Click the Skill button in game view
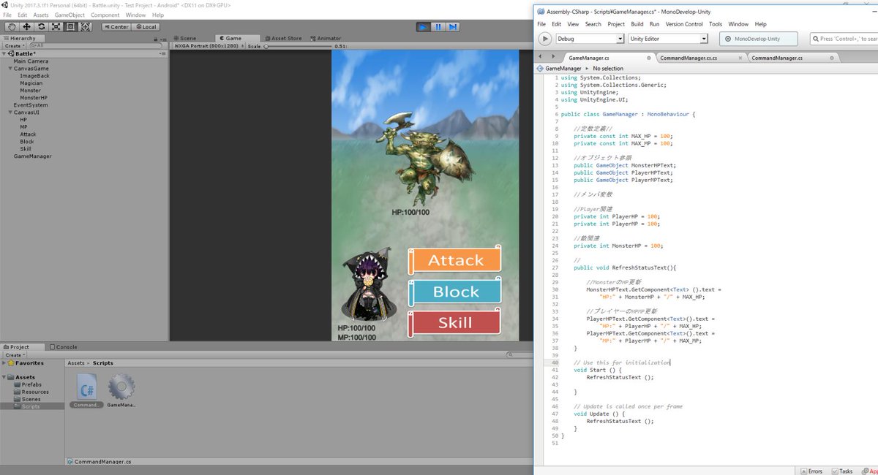 [455, 322]
